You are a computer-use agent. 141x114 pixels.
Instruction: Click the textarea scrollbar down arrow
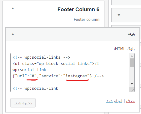coord(132,84)
